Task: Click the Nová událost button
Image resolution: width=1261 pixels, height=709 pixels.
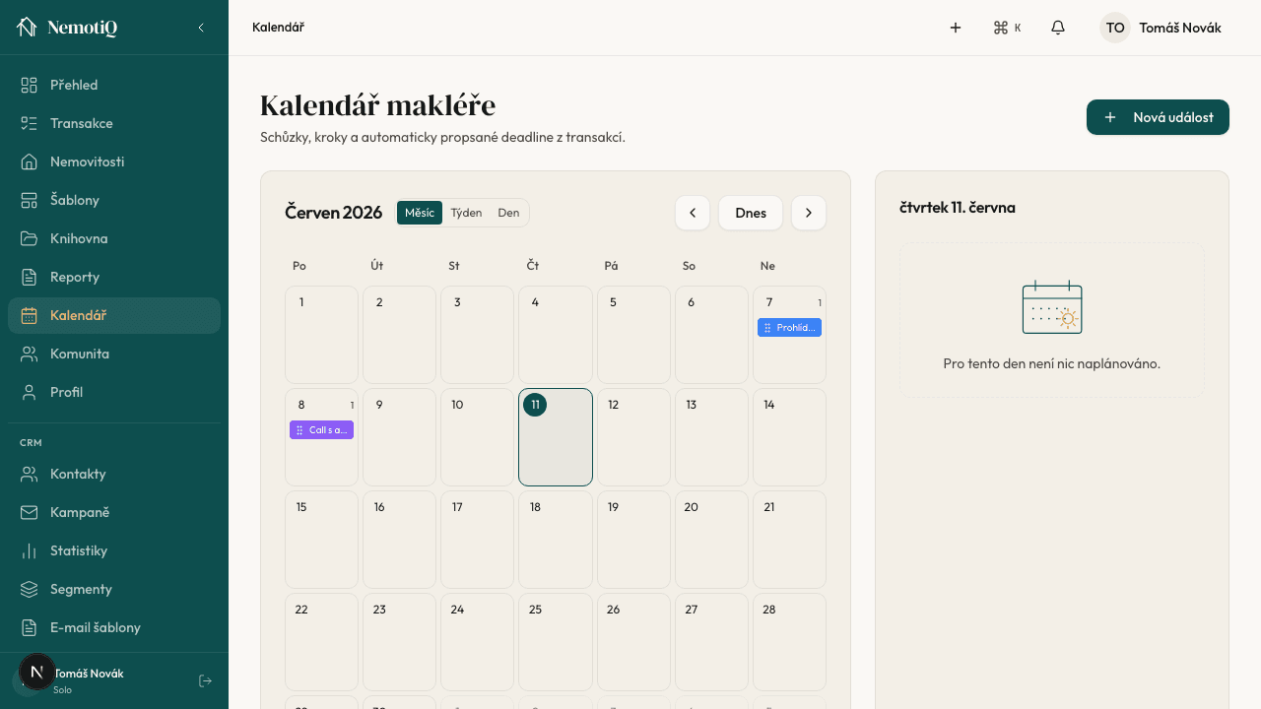Action: coord(1158,117)
